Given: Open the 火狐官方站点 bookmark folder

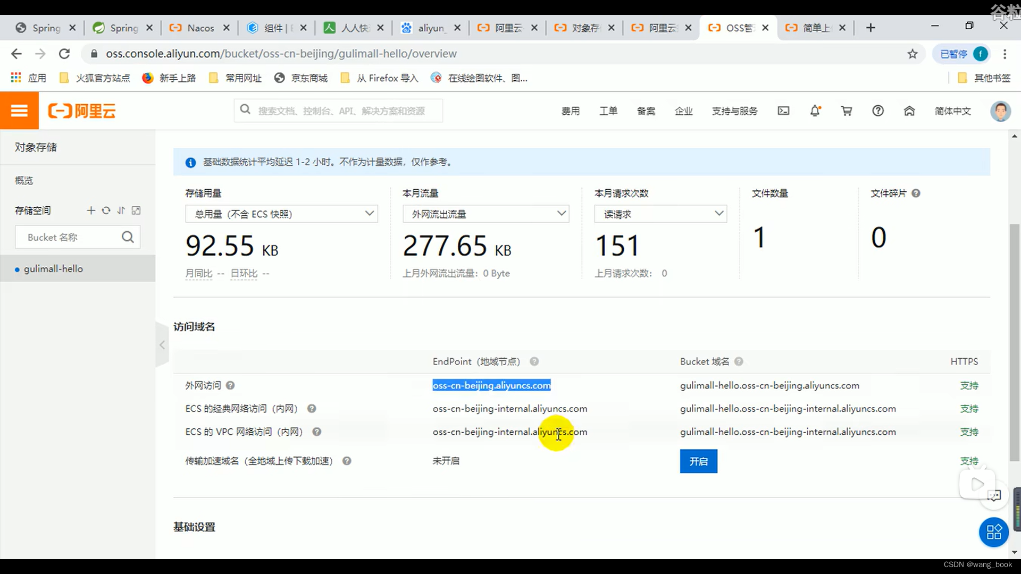Looking at the screenshot, I should 95,78.
